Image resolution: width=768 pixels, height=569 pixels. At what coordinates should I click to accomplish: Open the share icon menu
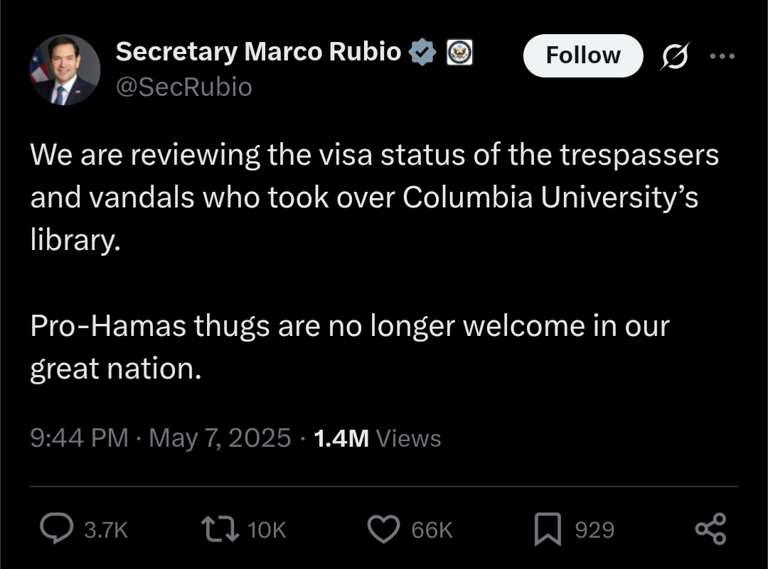pyautogui.click(x=710, y=529)
